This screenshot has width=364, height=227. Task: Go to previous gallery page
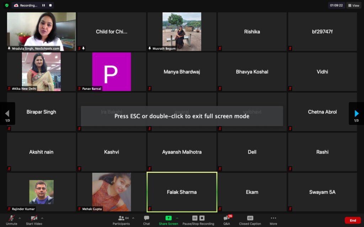coord(7,113)
